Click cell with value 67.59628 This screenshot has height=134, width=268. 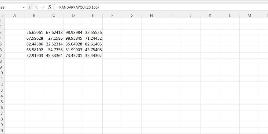34,38
